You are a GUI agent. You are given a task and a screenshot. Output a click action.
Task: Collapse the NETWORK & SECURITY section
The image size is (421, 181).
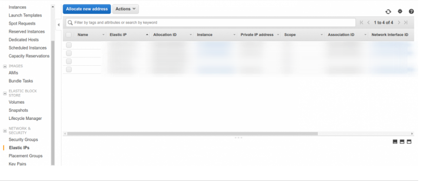point(5,131)
